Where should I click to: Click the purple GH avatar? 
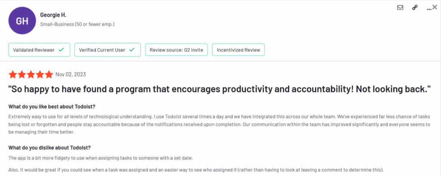pyautogui.click(x=22, y=20)
